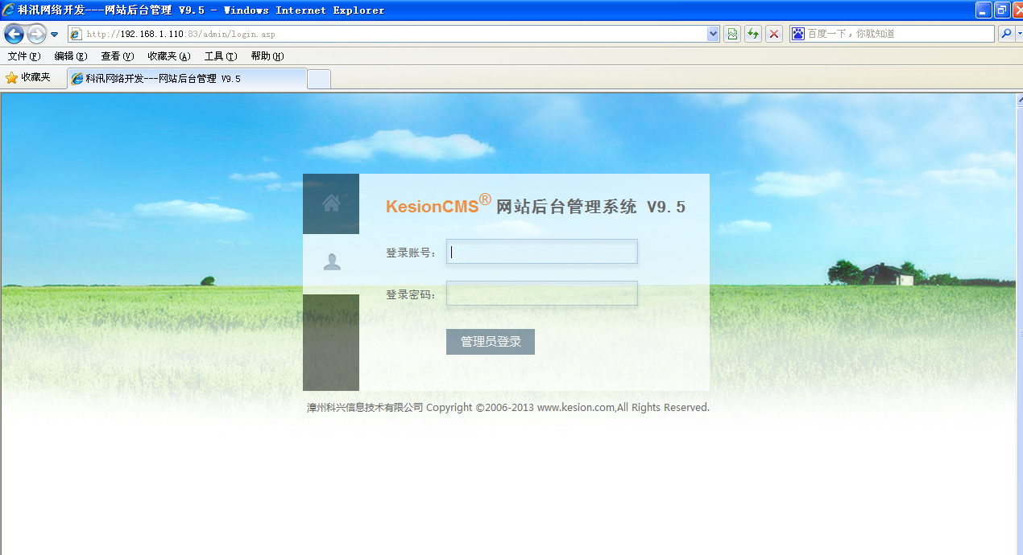Click the 登录密码 input field
1023x555 pixels.
click(x=542, y=294)
